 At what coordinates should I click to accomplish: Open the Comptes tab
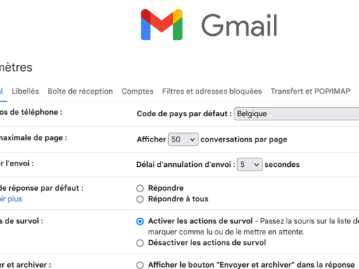[x=137, y=91]
